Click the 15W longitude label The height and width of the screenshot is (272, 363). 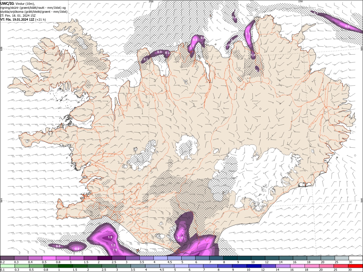tap(300, 1)
